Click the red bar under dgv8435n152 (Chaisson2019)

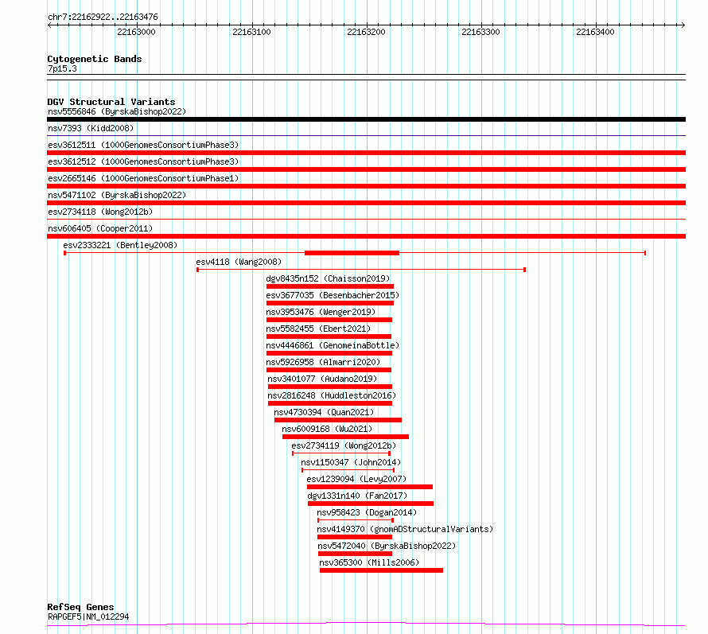pos(330,286)
